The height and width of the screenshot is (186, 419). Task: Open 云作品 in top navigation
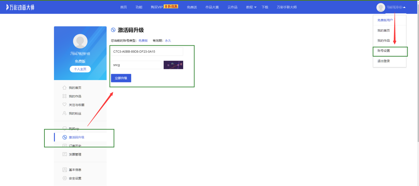click(x=233, y=7)
